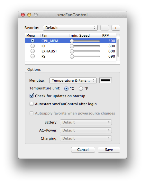Click the 600 RPM value
Image resolution: width=145 pixels, height=184 pixels.
point(112,51)
